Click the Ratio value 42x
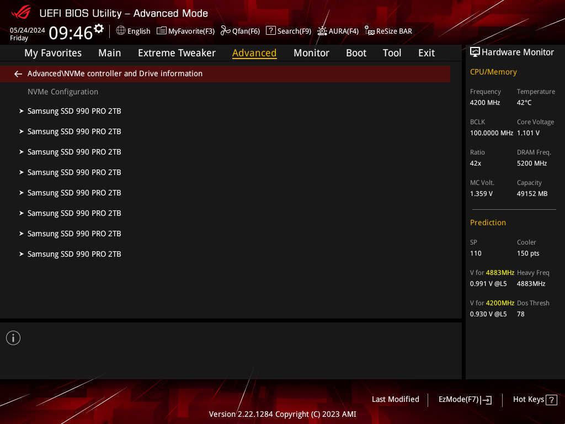Image resolution: width=565 pixels, height=424 pixels. coord(475,163)
